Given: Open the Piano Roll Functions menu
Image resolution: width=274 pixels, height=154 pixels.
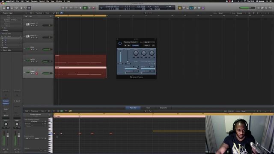Looking at the screenshot, I should (35, 111).
